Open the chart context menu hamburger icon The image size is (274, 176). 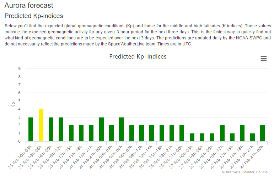coord(264,59)
